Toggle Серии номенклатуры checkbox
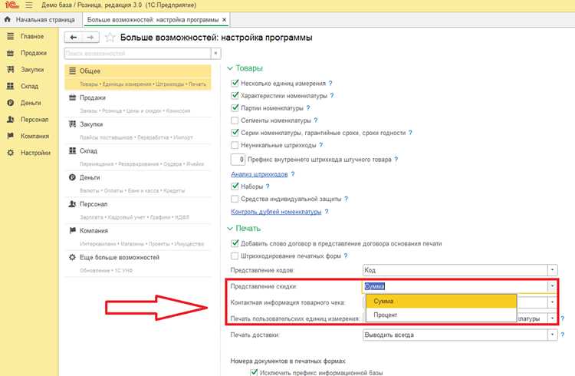 pyautogui.click(x=235, y=133)
